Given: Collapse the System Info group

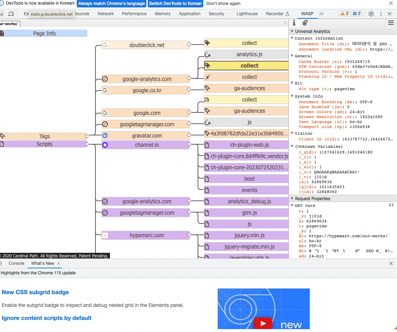Looking at the screenshot, I should coord(292,96).
